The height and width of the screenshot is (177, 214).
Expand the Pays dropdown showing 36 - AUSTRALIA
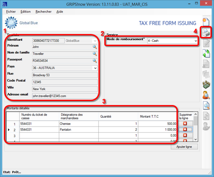click(x=95, y=68)
